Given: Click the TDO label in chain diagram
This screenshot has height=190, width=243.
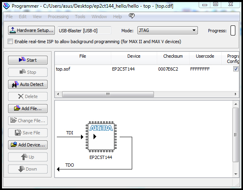Looking at the screenshot, I should 70,165.
